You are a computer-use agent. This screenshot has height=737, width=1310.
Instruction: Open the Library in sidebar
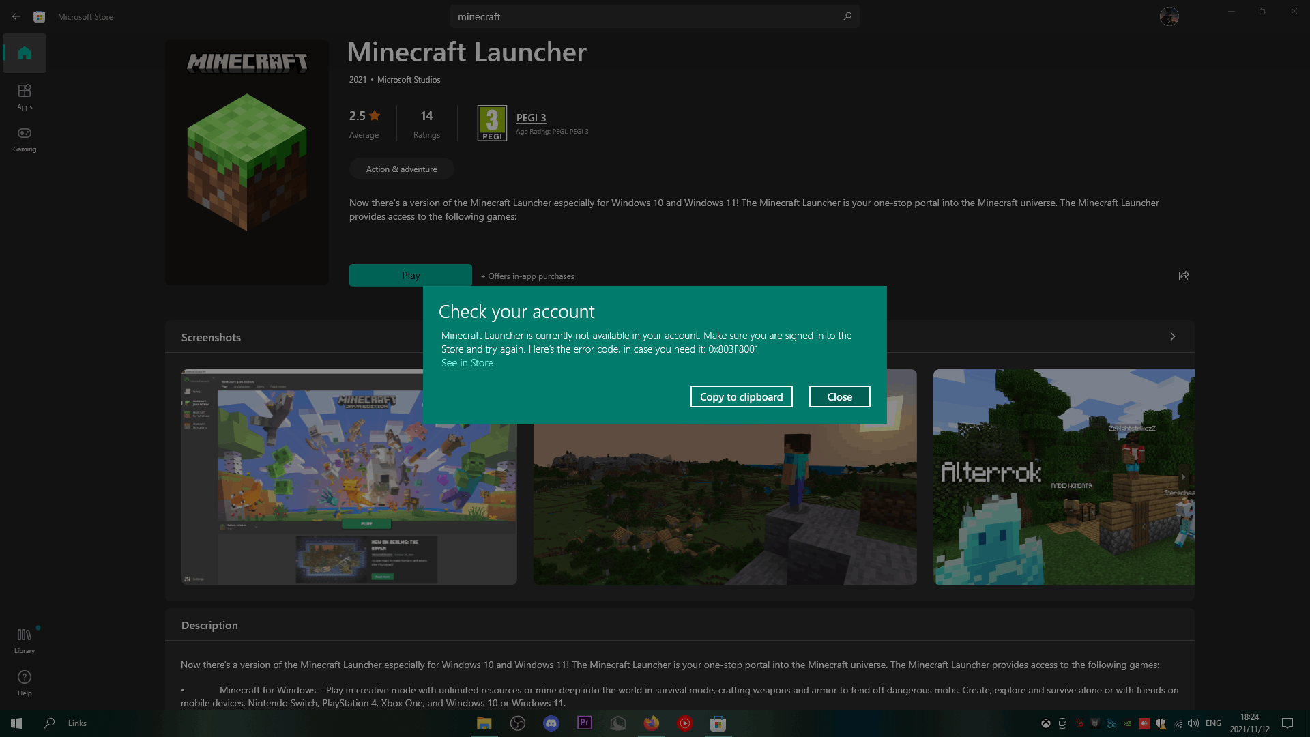click(x=25, y=641)
